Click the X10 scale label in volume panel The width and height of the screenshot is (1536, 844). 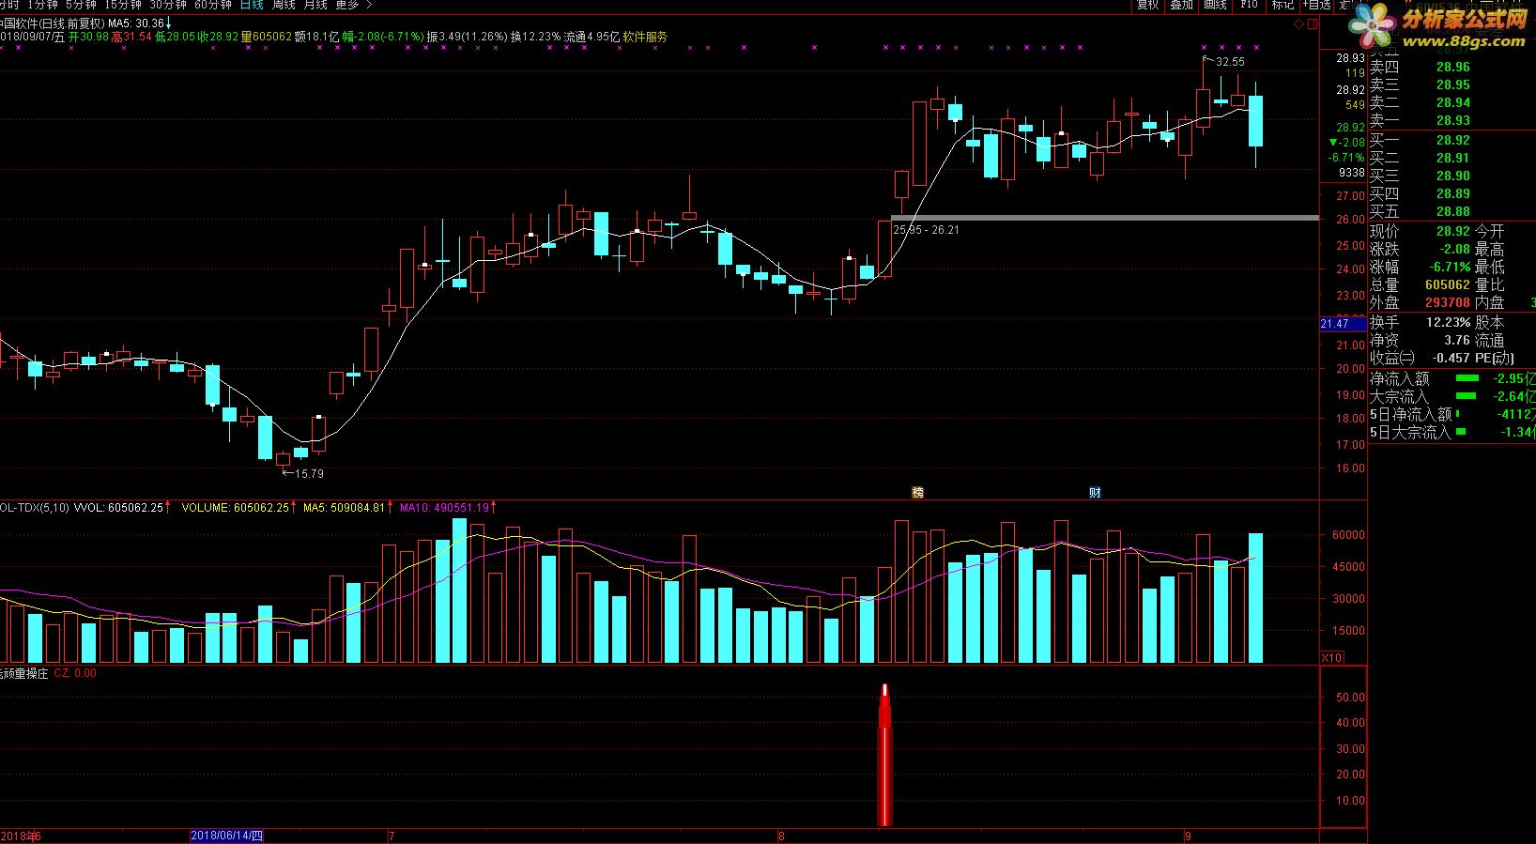tap(1331, 657)
